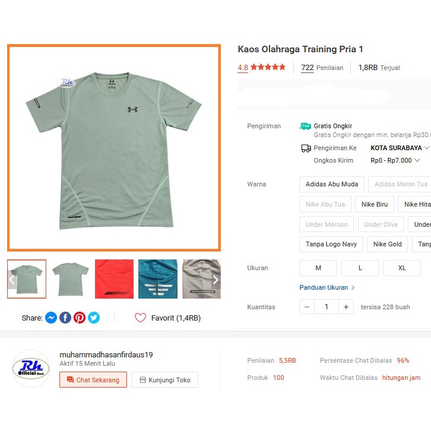Open the Panduan Ukuran size guide

click(x=327, y=287)
